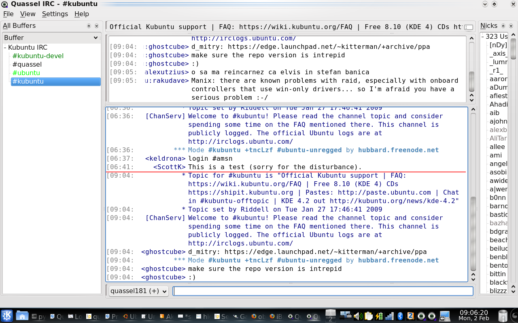Open the device notifier tray icon
This screenshot has width=518, height=323.
pos(346,316)
